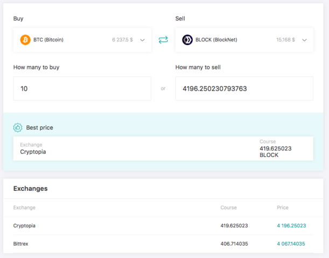Click the 15.168 $ BlockNet price
Image resolution: width=329 pixels, height=258 pixels.
pos(285,40)
